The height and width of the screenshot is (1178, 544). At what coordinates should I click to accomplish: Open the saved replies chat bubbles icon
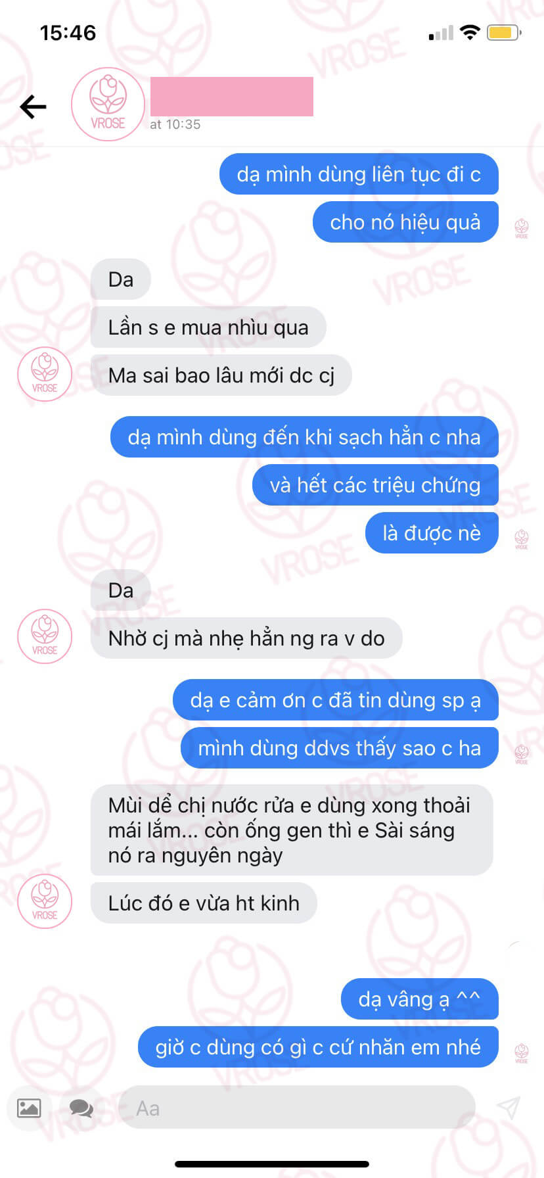(81, 1108)
